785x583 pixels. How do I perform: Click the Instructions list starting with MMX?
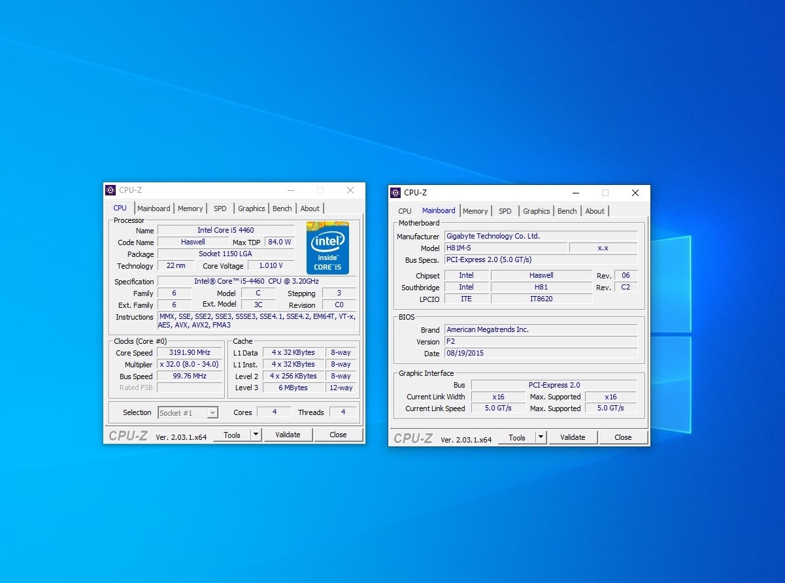pos(257,320)
